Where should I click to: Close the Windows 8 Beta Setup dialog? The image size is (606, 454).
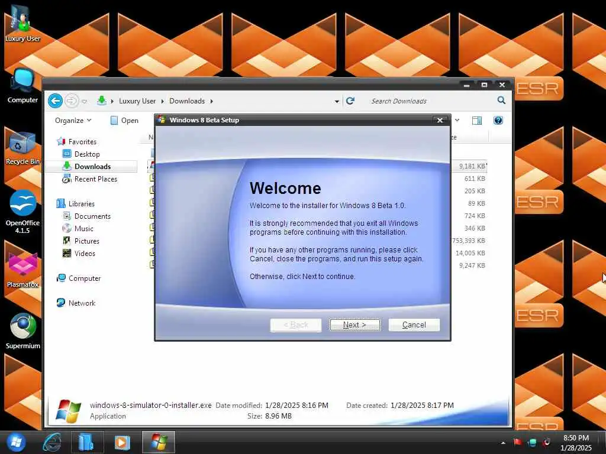click(x=440, y=120)
